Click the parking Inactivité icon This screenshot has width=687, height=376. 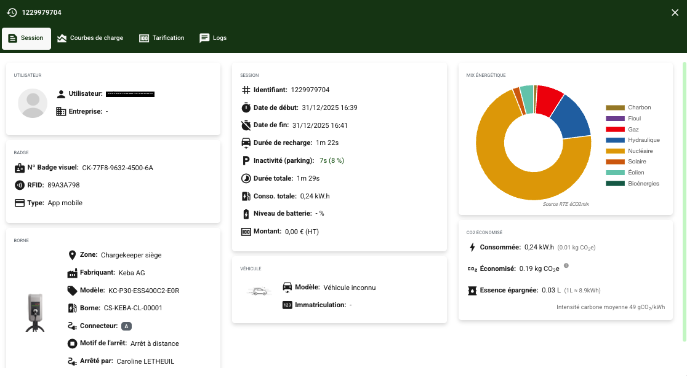[246, 161]
